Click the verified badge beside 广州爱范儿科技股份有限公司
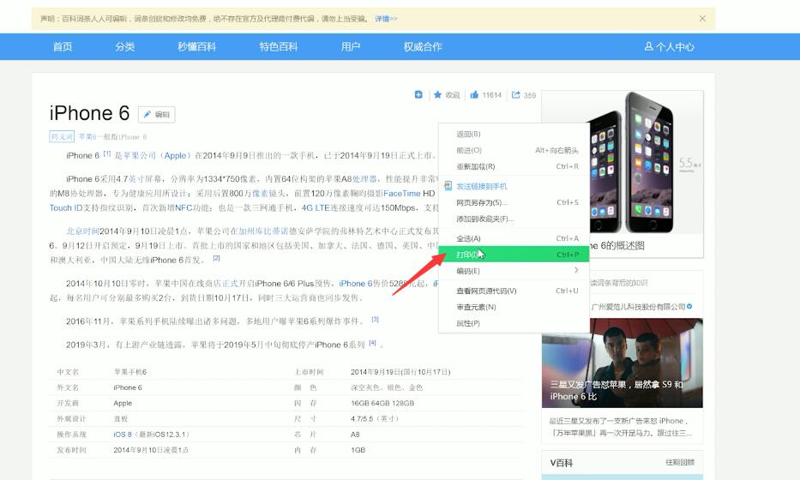The height and width of the screenshot is (480, 800). (x=689, y=307)
